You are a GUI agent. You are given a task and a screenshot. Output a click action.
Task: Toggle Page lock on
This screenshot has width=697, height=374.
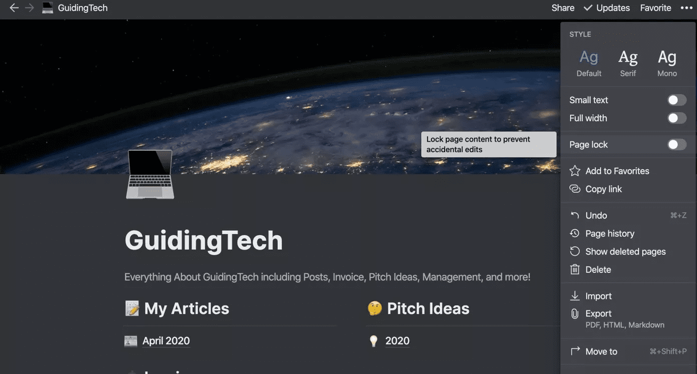(x=676, y=145)
